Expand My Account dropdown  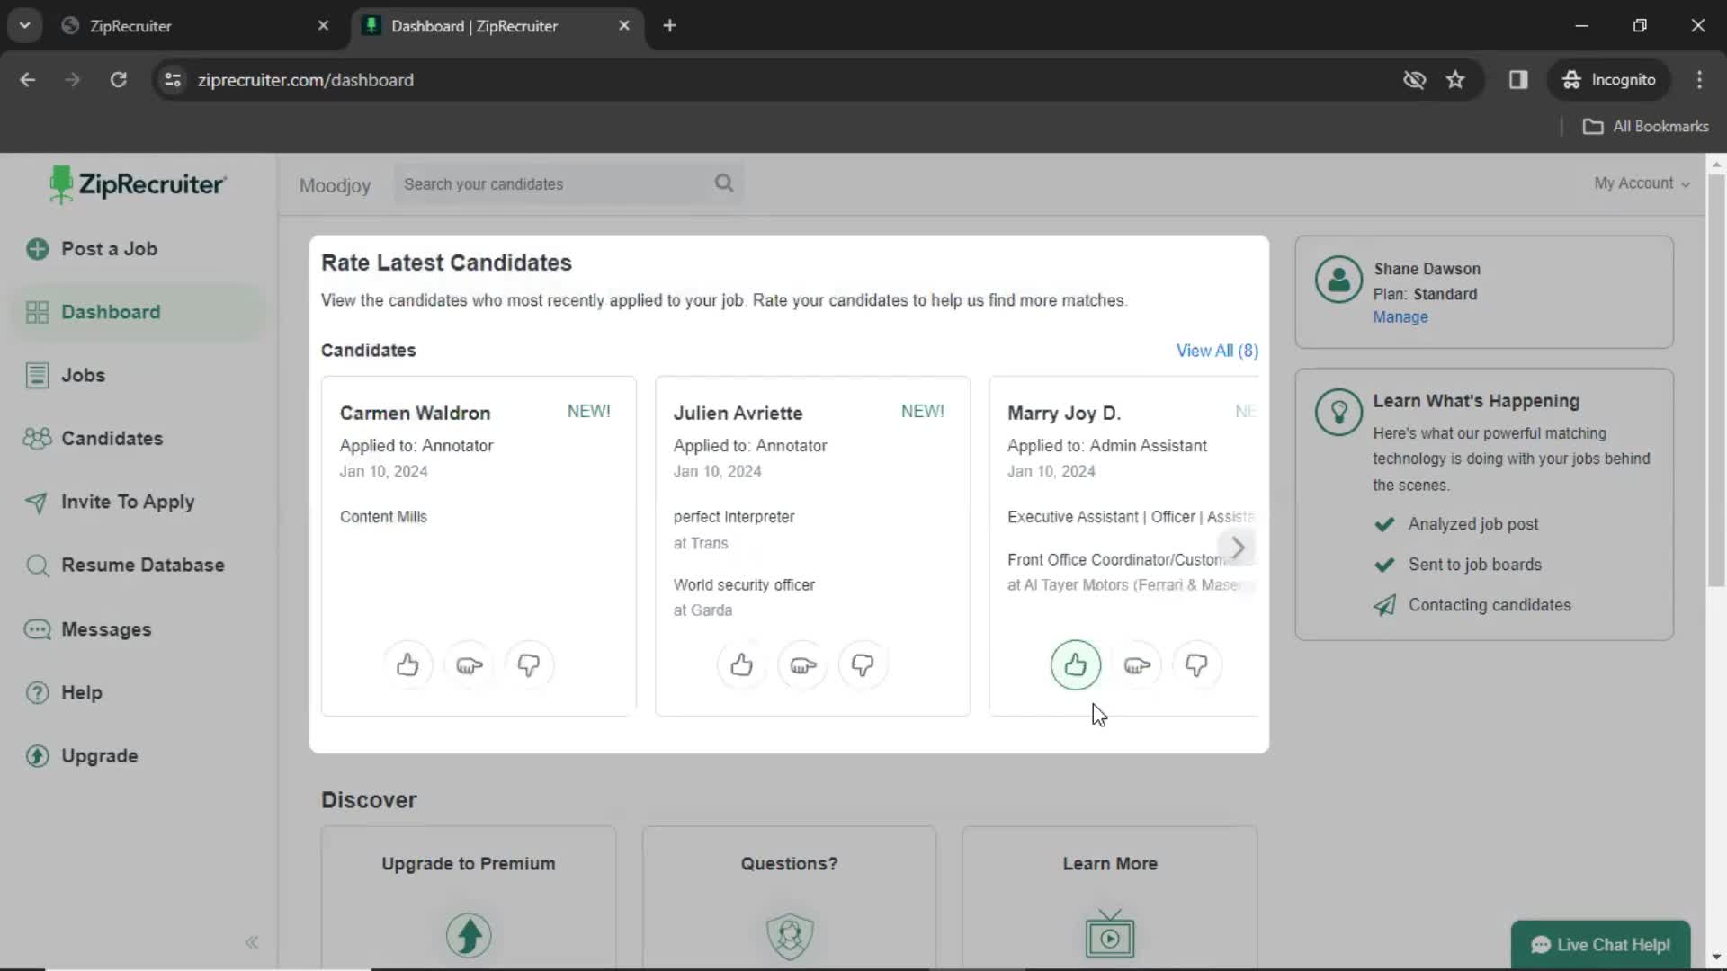[x=1642, y=183]
